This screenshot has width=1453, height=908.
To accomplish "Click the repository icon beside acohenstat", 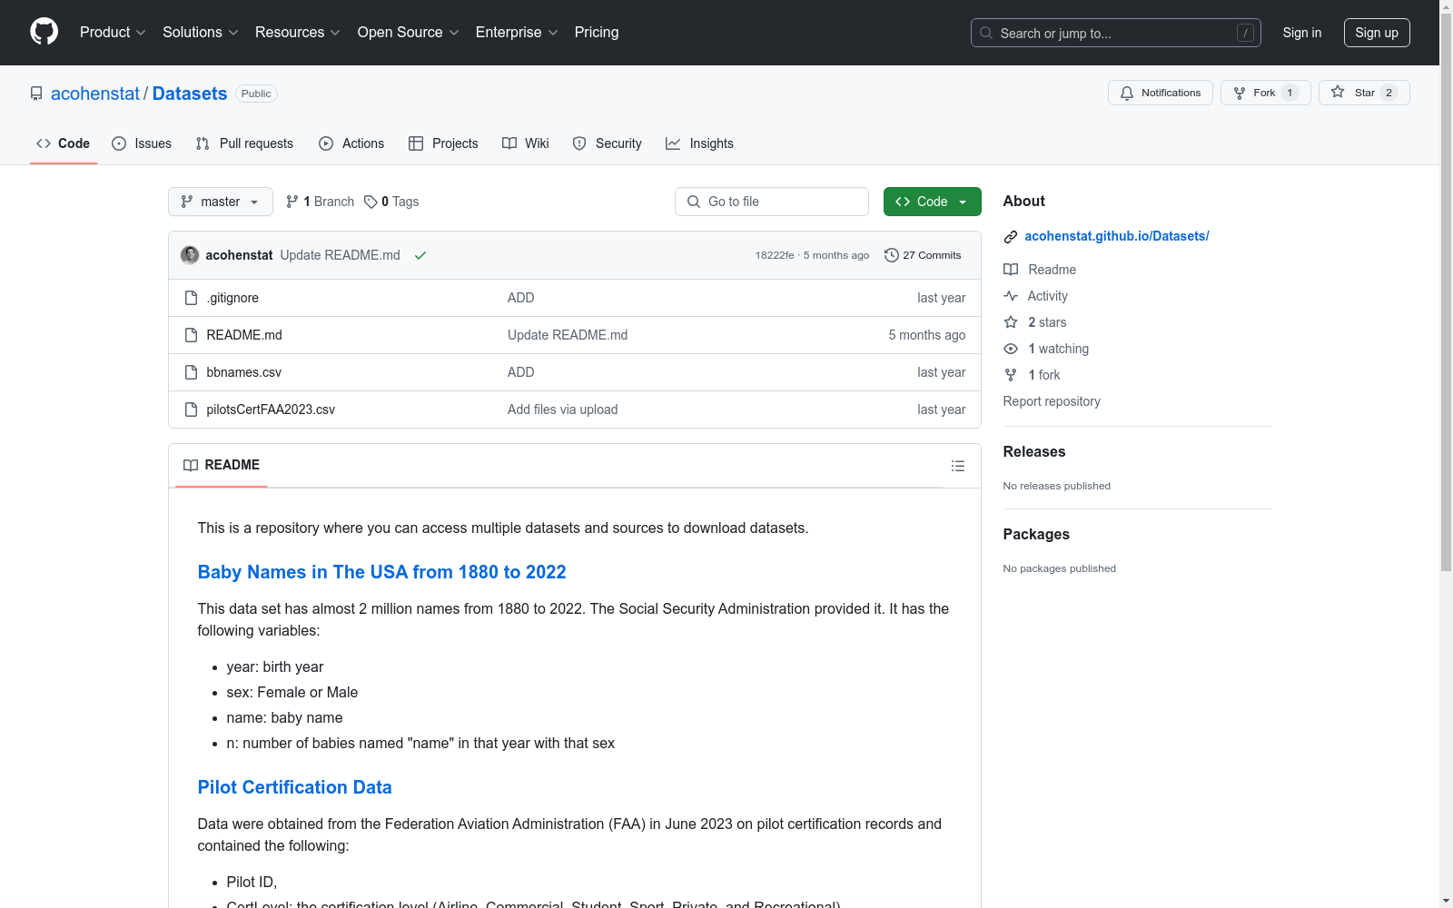I will 36,94.
